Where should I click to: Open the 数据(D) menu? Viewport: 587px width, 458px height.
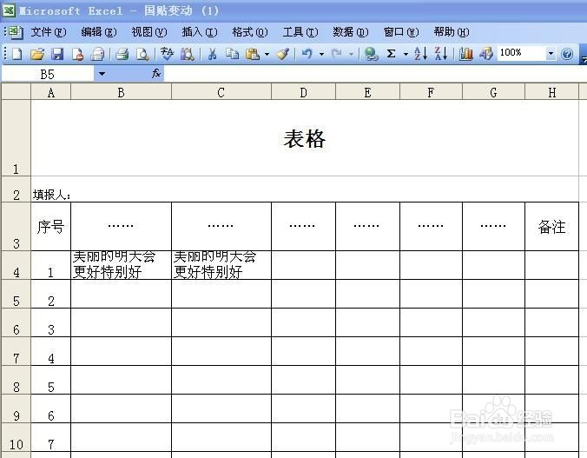point(351,32)
